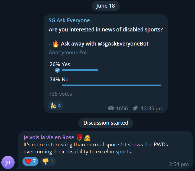195x171 pixels.
Task: Open the JR user avatar
Action: click(x=8, y=162)
